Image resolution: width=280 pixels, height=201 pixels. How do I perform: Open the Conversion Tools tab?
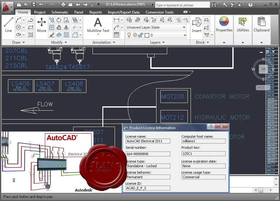pyautogui.click(x=160, y=12)
